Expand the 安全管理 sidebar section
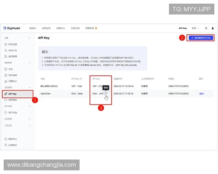Image resolution: width=218 pixels, height=174 pixels. (29, 119)
